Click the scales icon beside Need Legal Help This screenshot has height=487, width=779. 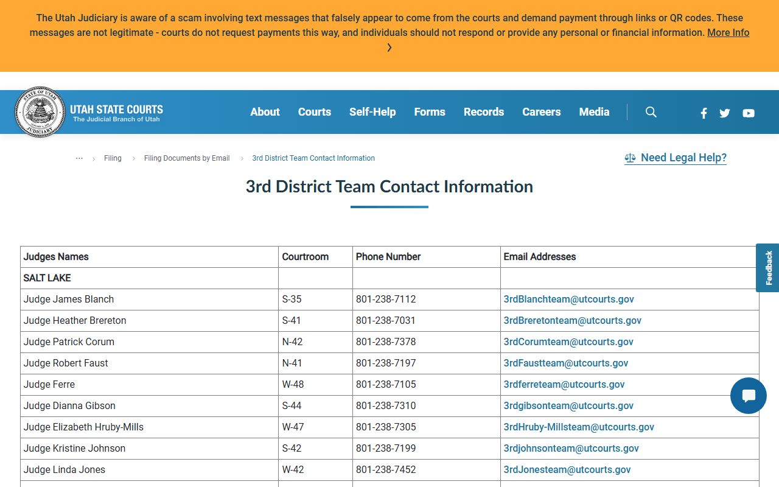click(630, 158)
